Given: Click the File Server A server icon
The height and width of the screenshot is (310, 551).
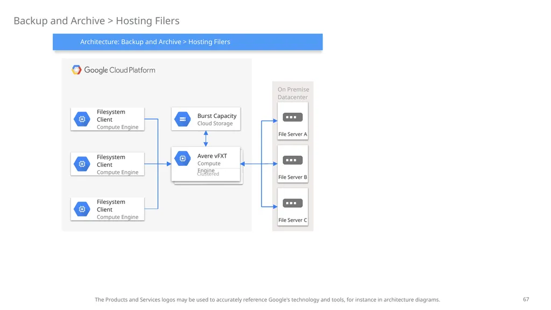Looking at the screenshot, I should pos(292,117).
